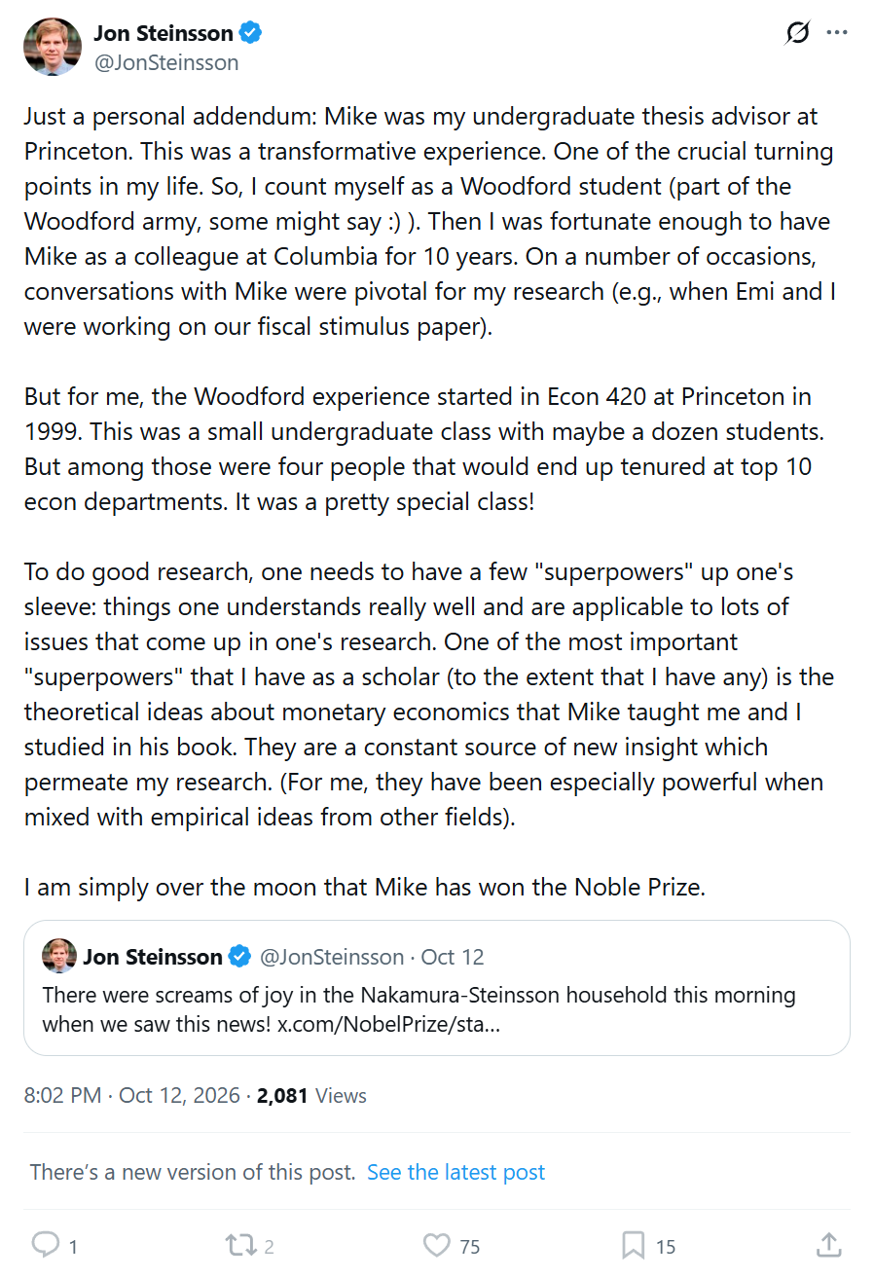Viewport: 874px width, 1278px height.
Task: Click the 2,081 Views count
Action: 311,1095
